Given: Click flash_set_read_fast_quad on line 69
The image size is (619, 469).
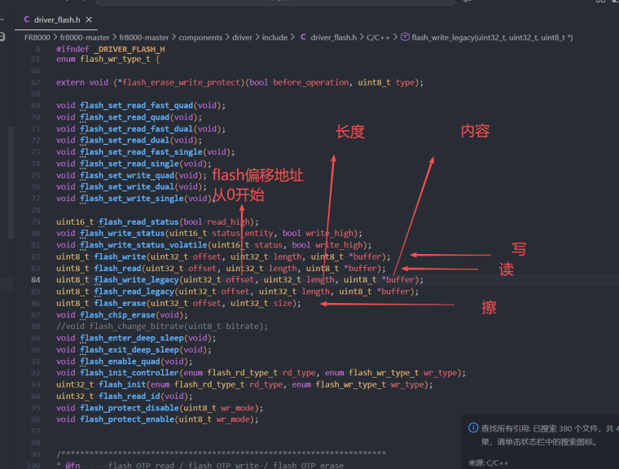Looking at the screenshot, I should pos(137,106).
